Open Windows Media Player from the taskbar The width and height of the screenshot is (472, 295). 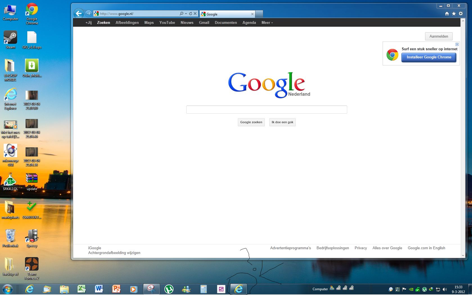click(134, 289)
